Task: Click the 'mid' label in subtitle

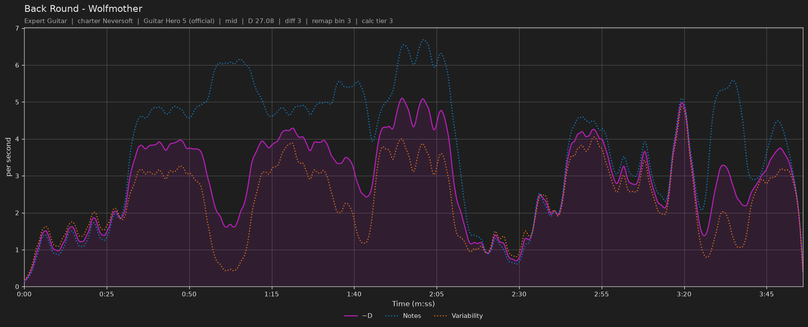Action: click(x=231, y=21)
